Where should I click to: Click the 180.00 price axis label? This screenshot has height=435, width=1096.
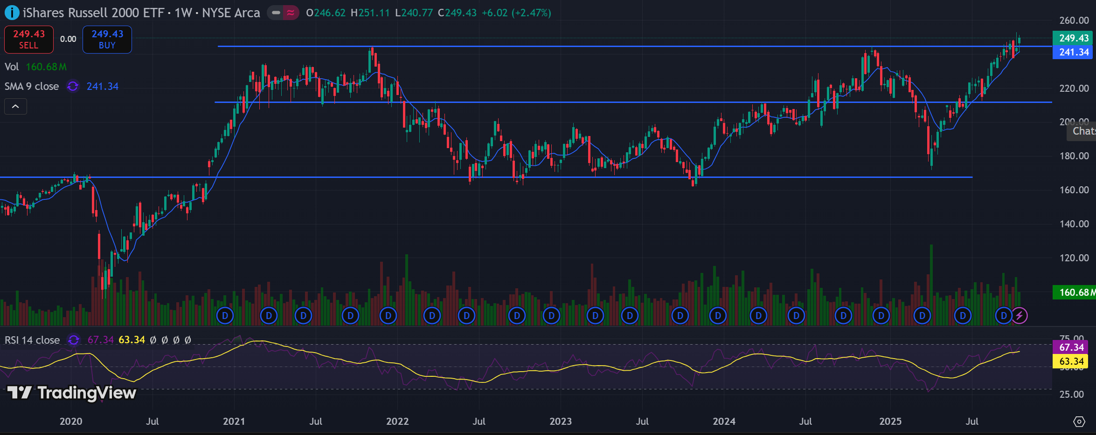point(1074,156)
